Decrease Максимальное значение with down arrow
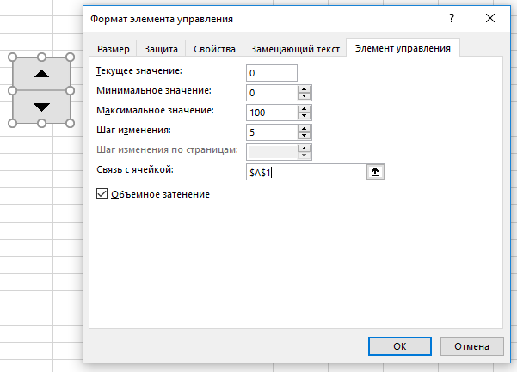 pyautogui.click(x=304, y=116)
